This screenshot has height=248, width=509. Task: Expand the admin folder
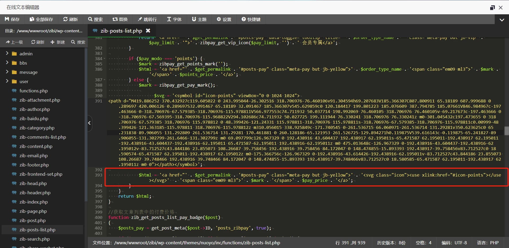(x=7, y=53)
